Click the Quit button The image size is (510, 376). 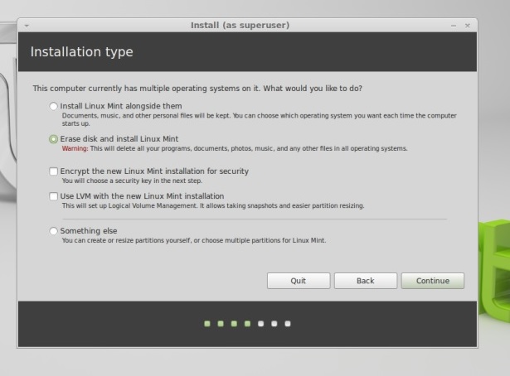[x=299, y=281]
